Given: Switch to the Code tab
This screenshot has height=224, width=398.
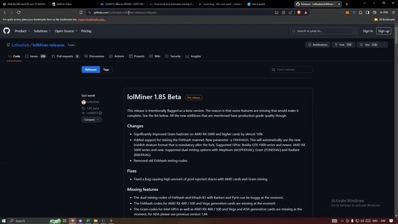Looking at the screenshot, I should point(14,56).
